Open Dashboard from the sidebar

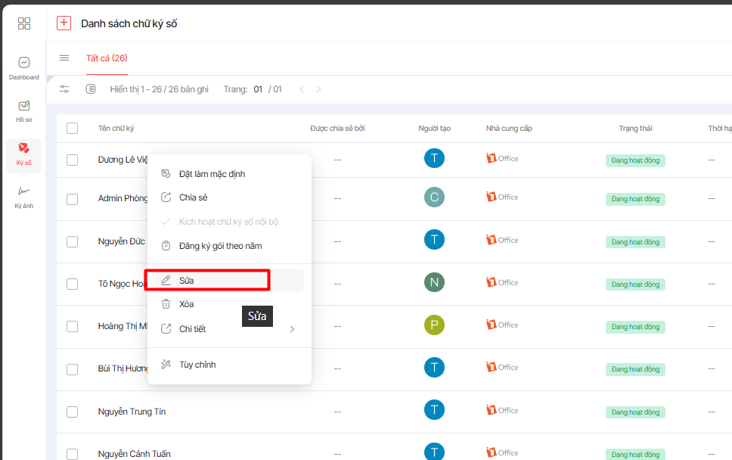24,67
